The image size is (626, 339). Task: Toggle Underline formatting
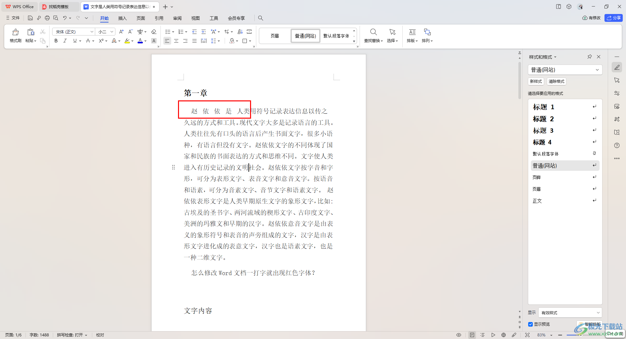pyautogui.click(x=75, y=41)
